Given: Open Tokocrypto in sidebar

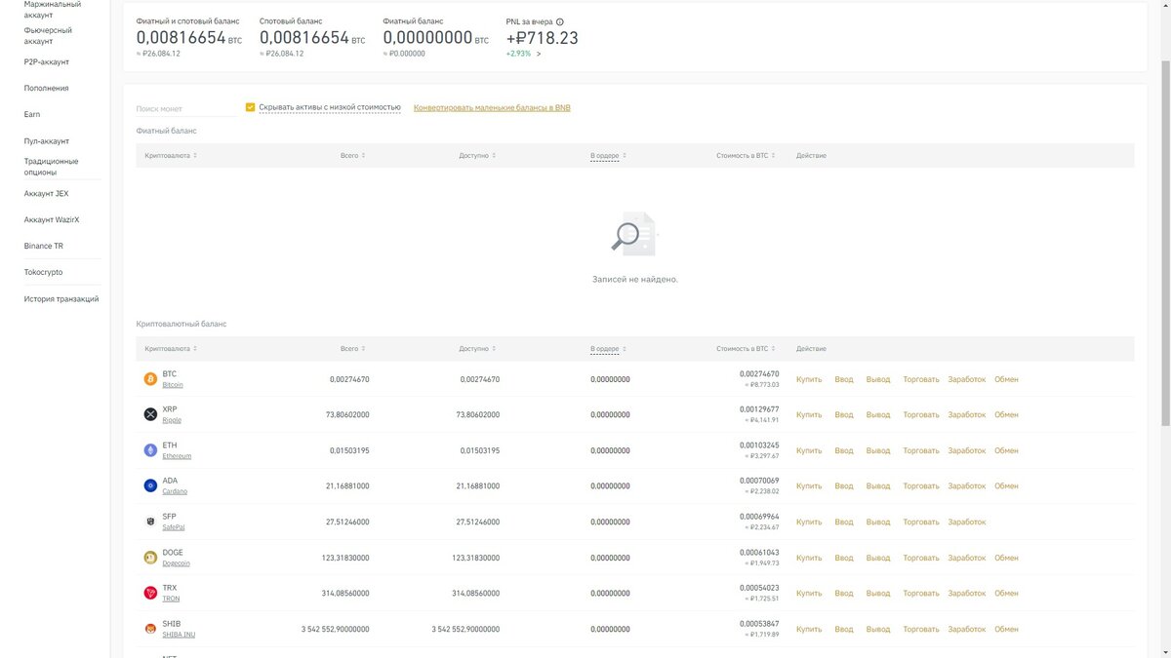Looking at the screenshot, I should click(x=44, y=272).
